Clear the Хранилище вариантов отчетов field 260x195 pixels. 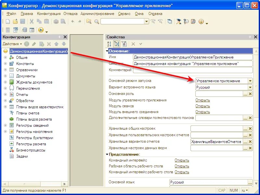250,142
